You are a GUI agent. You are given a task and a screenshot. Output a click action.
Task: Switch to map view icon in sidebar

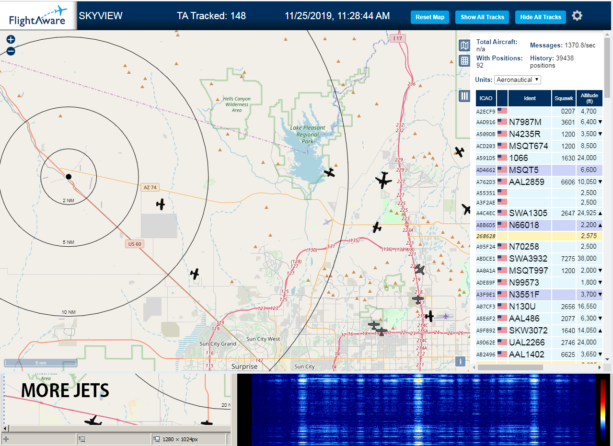[464, 46]
